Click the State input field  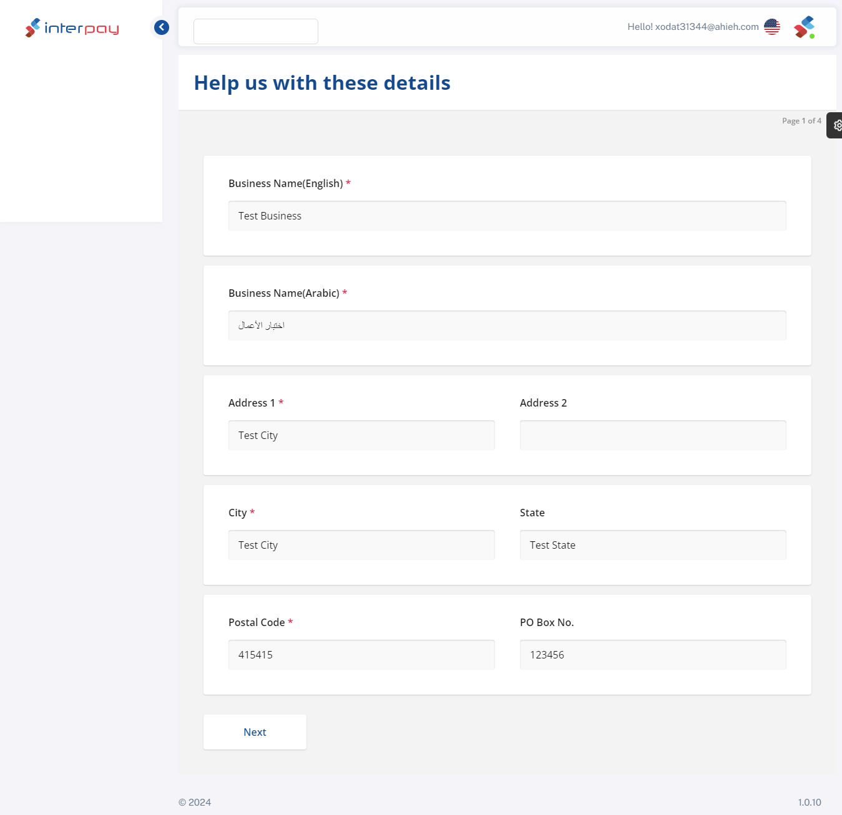[653, 545]
